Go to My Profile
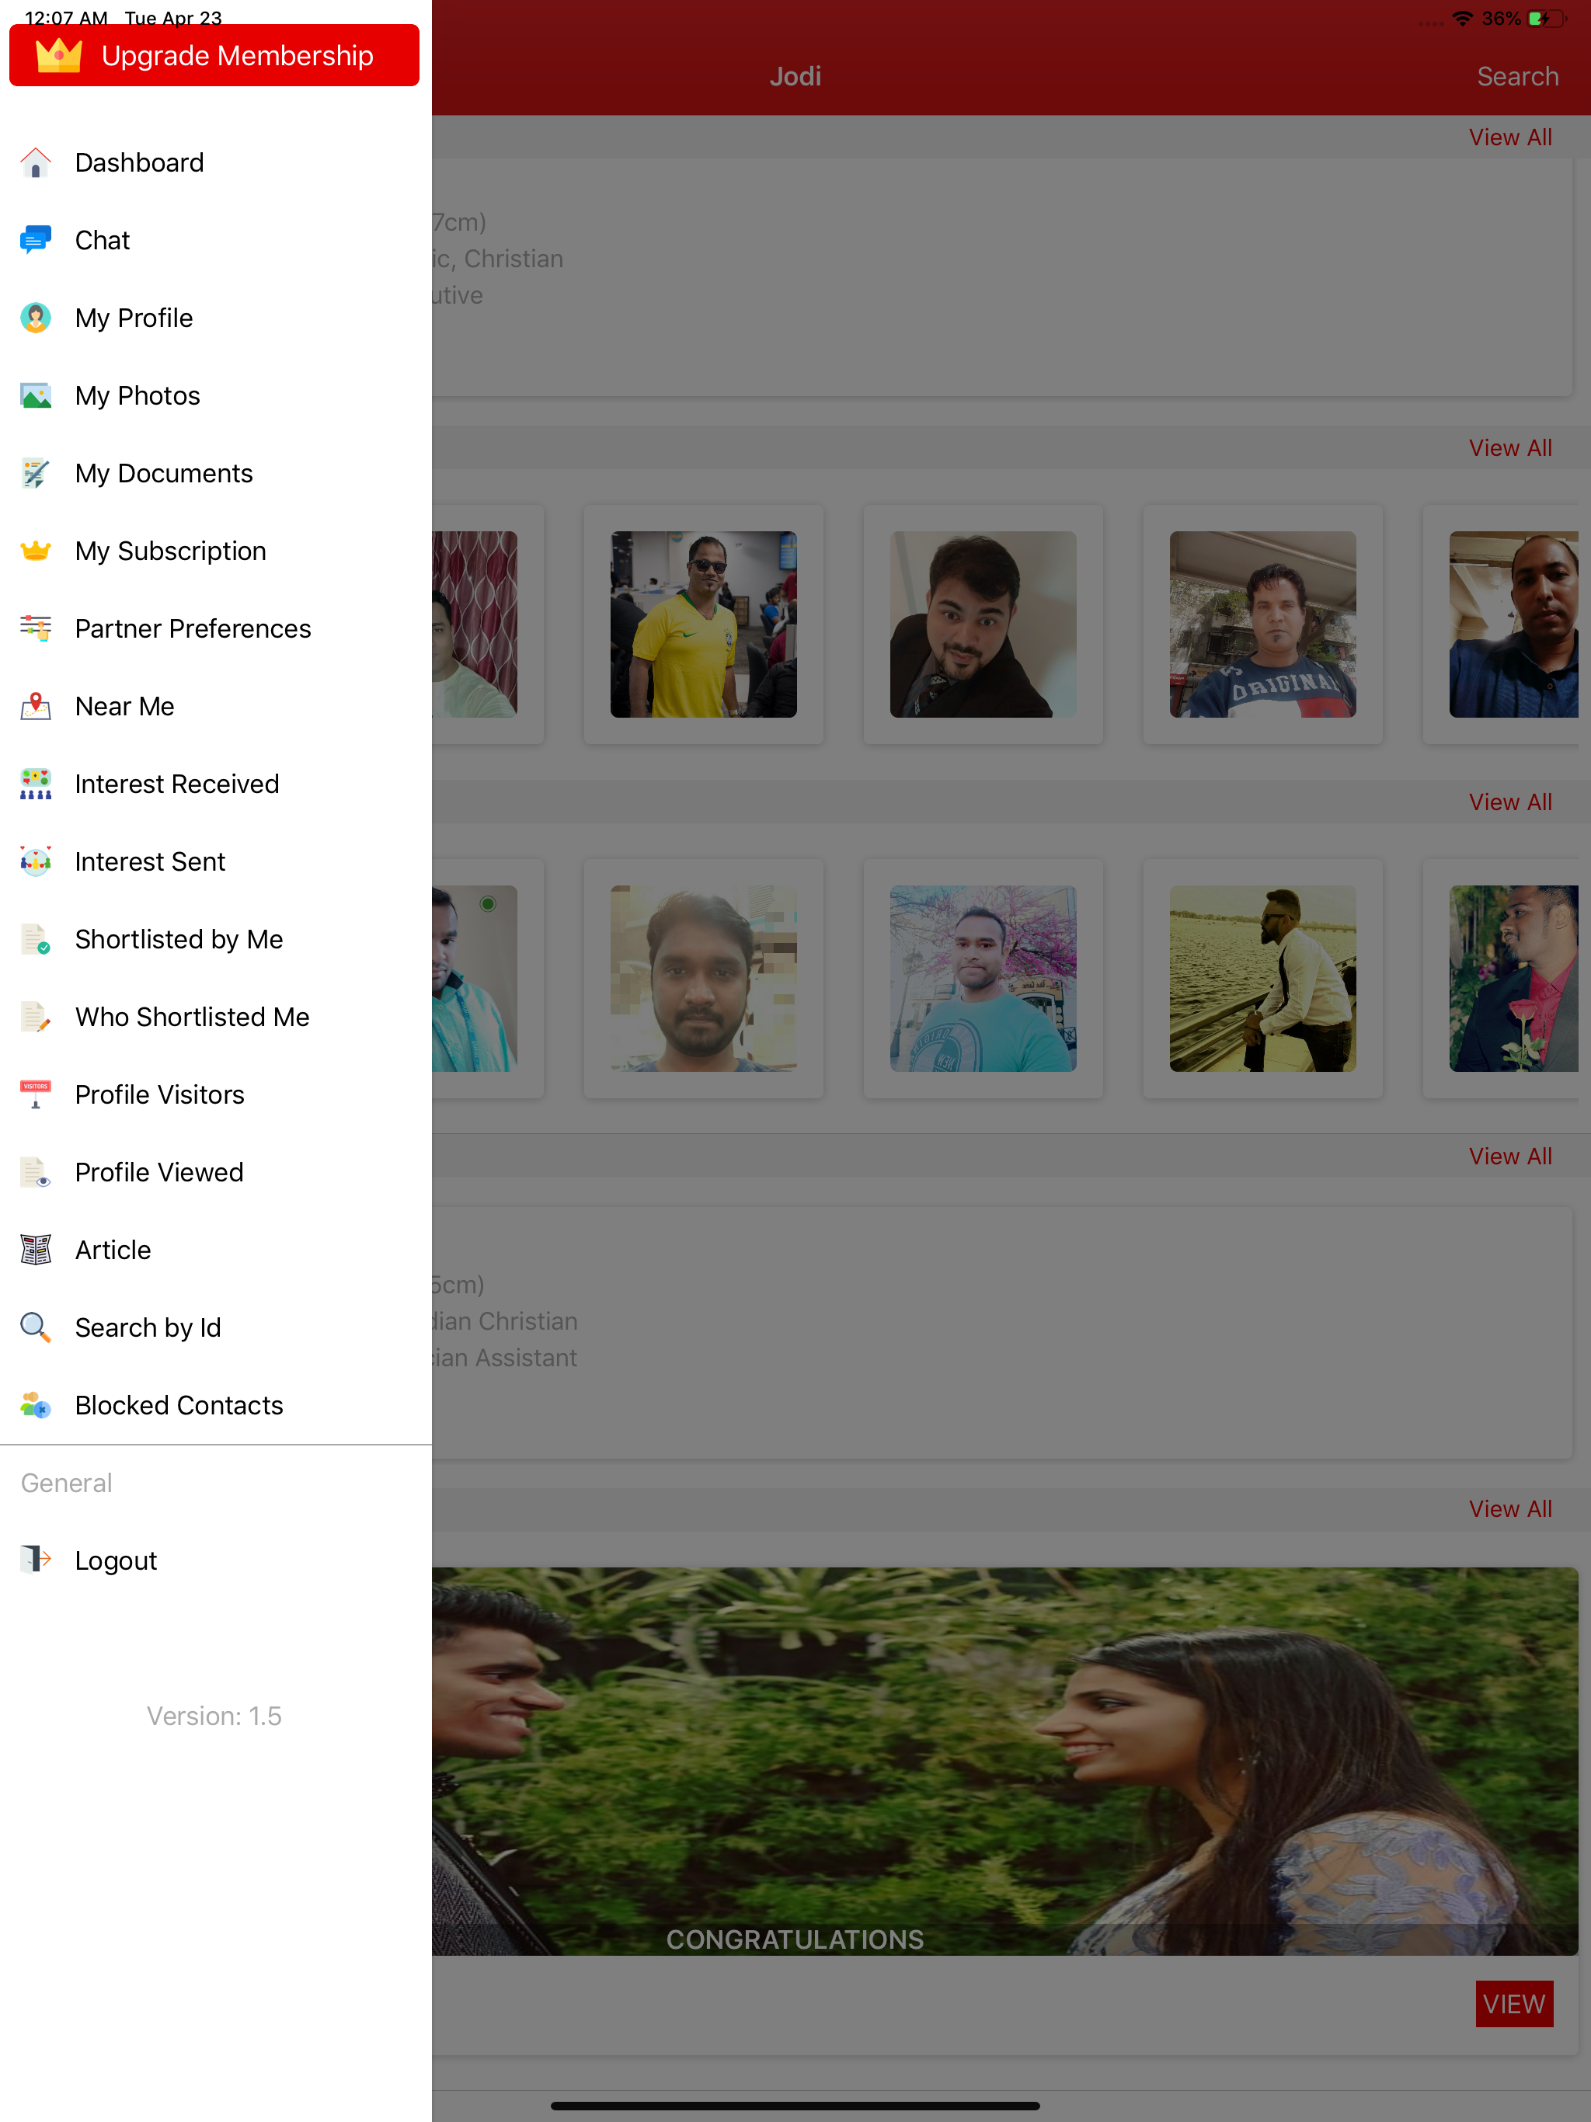 click(216, 318)
